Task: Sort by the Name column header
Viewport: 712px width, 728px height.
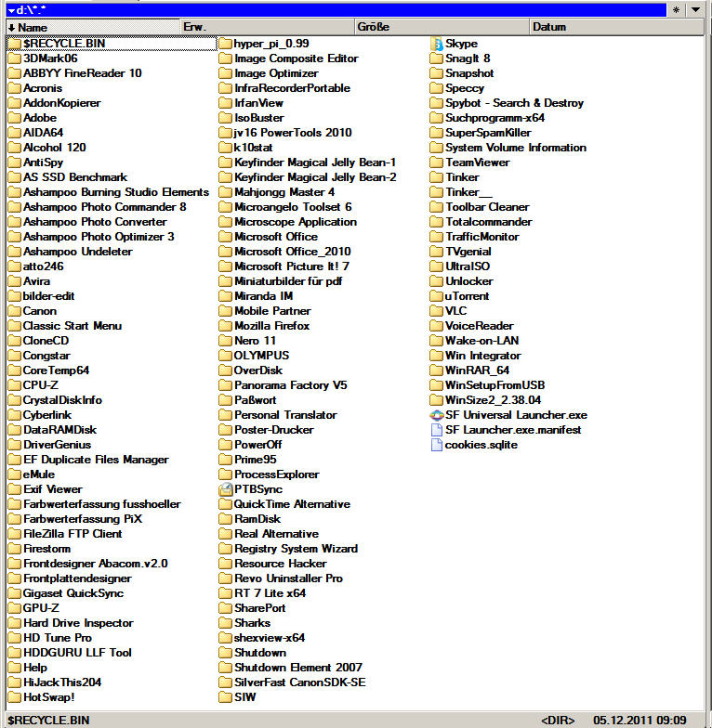Action: [x=93, y=27]
